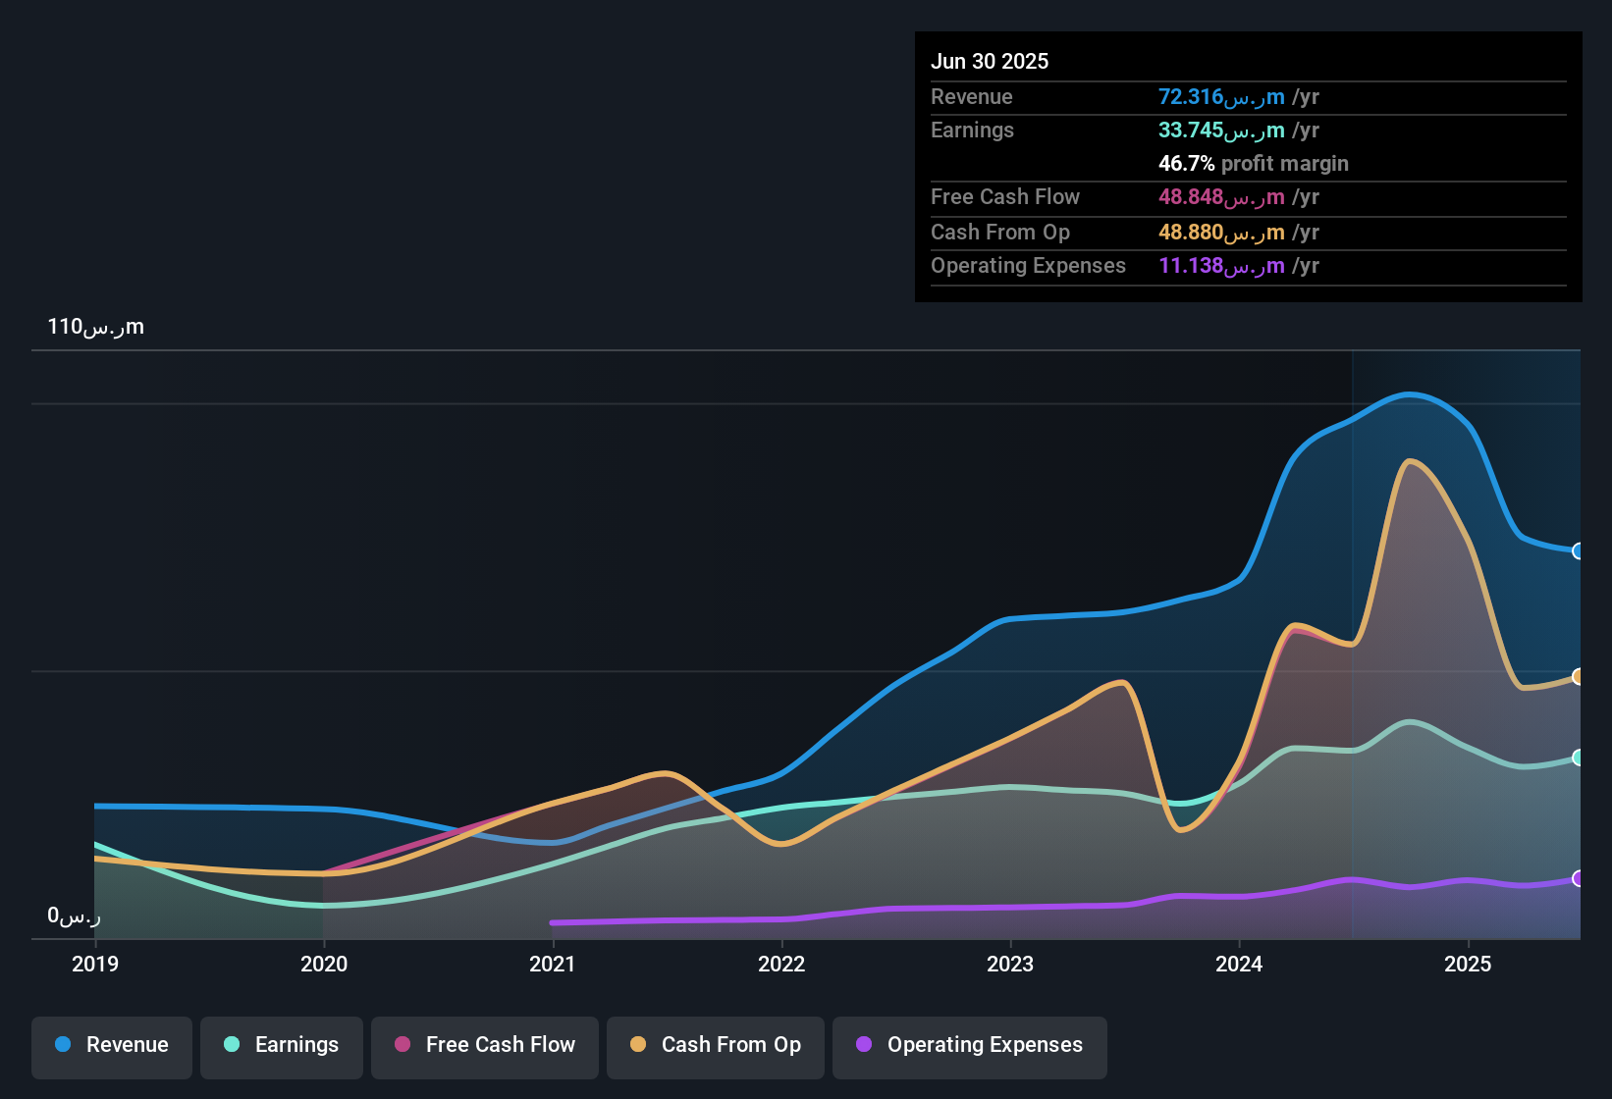
Task: Click the orange Cash From Op legend dot
Action: pos(638,1045)
